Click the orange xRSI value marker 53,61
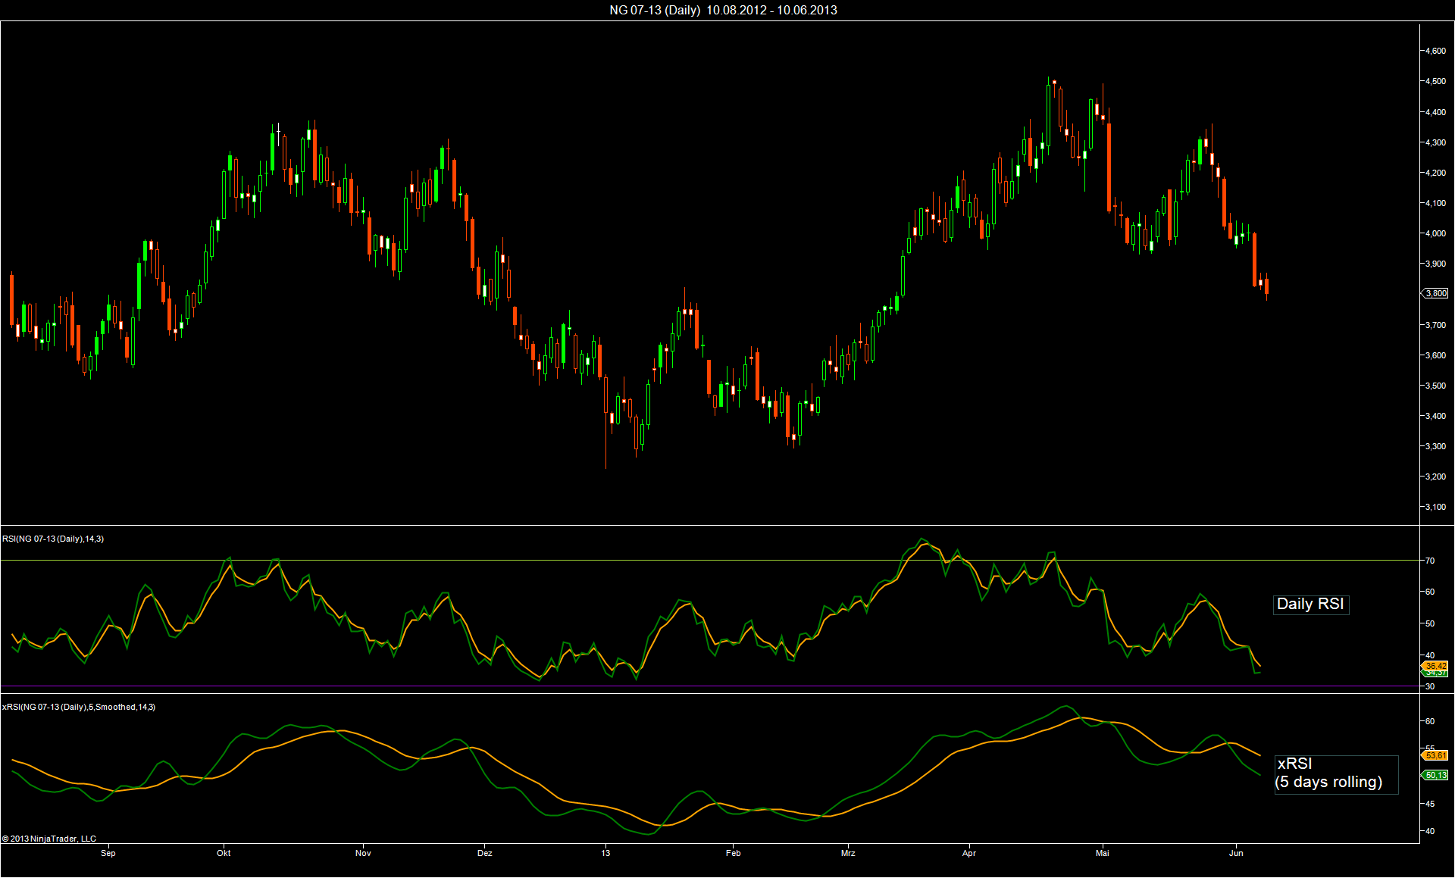The width and height of the screenshot is (1455, 878). (x=1435, y=755)
